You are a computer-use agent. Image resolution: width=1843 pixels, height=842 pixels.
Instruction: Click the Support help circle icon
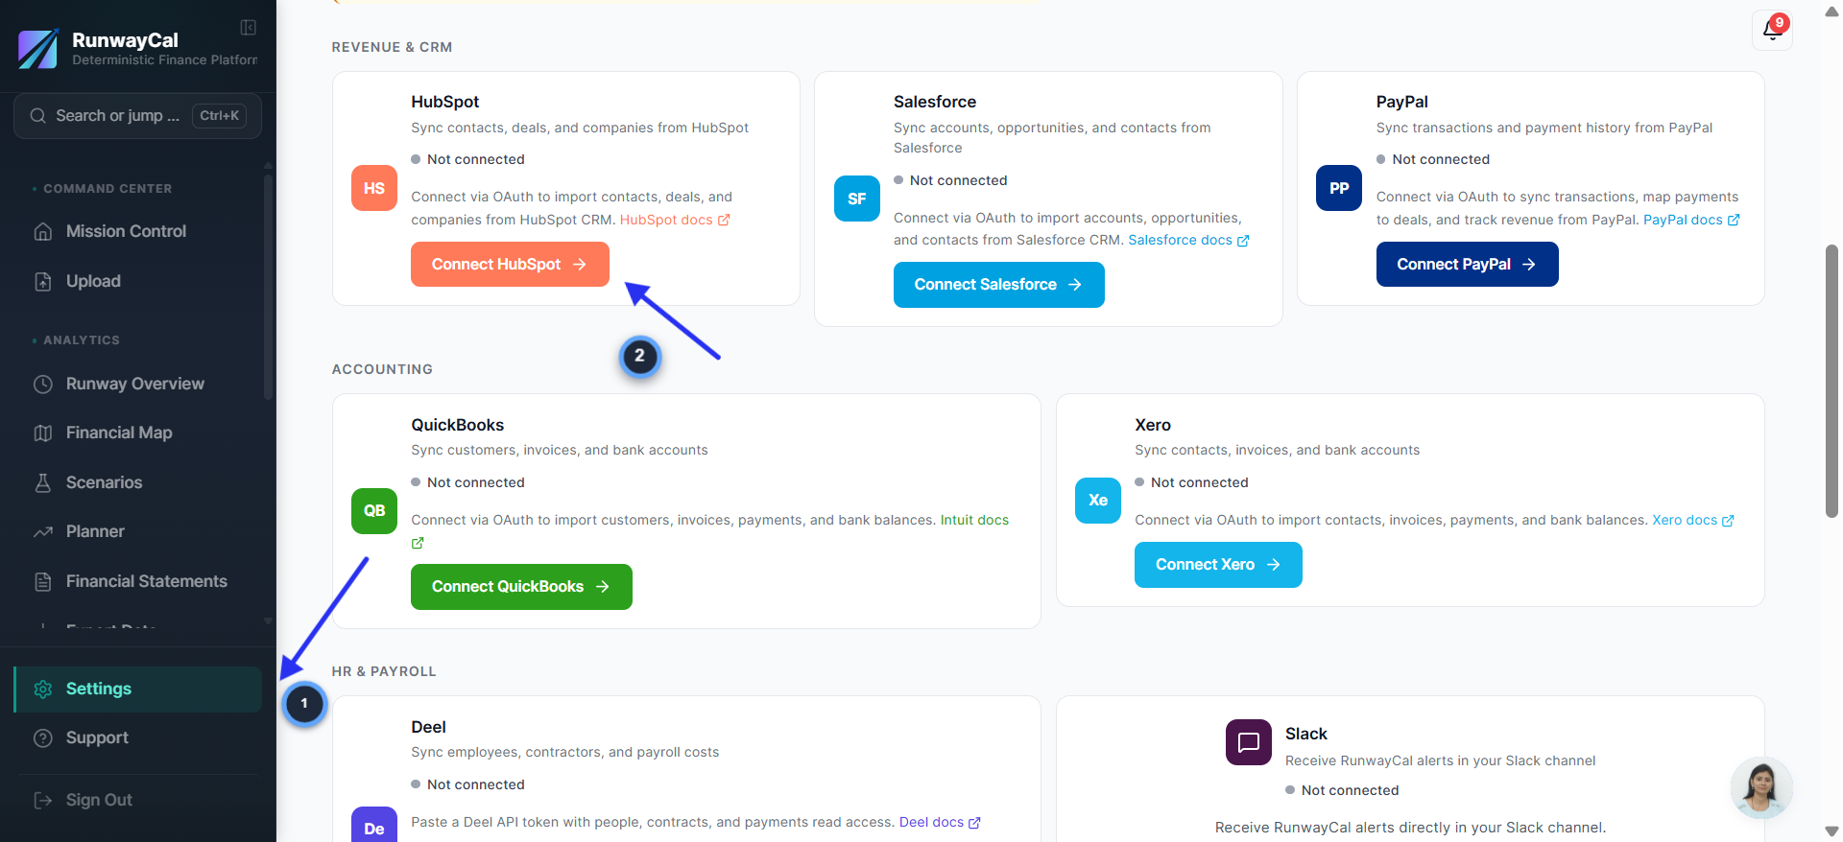43,737
